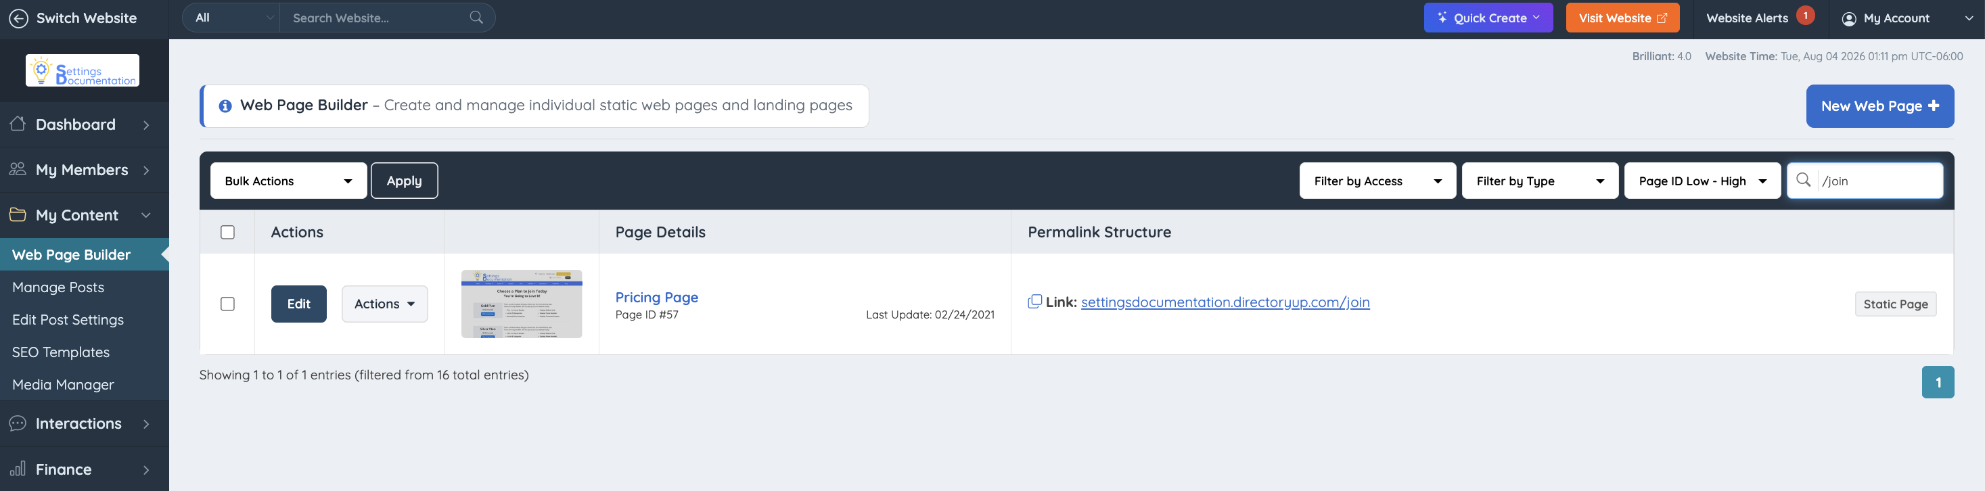The width and height of the screenshot is (1985, 491).
Task: Check the Pricing Page row checkbox
Action: coord(227,304)
